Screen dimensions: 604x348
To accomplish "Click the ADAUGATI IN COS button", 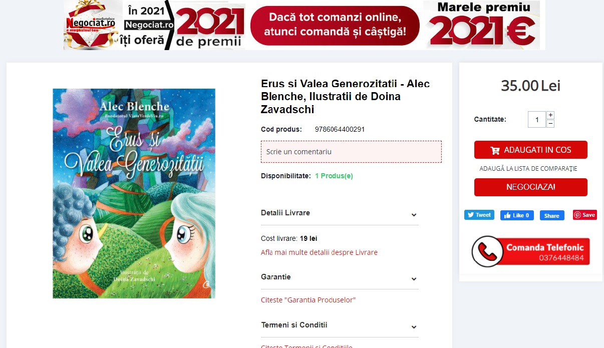I will point(531,150).
